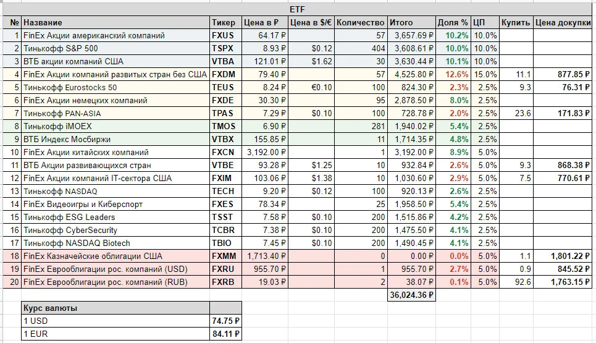
Task: Select 'FinEx Видеоигры и Киберспорт' cell
Action: coord(115,204)
